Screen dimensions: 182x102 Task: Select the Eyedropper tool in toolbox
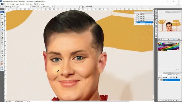click(x=2, y=56)
